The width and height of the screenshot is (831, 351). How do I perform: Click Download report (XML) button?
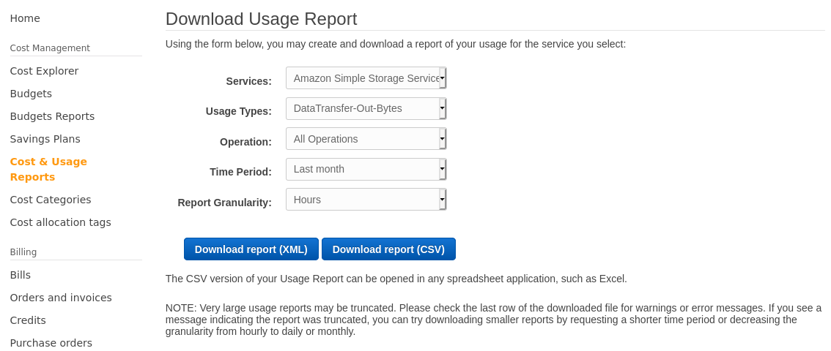(251, 249)
